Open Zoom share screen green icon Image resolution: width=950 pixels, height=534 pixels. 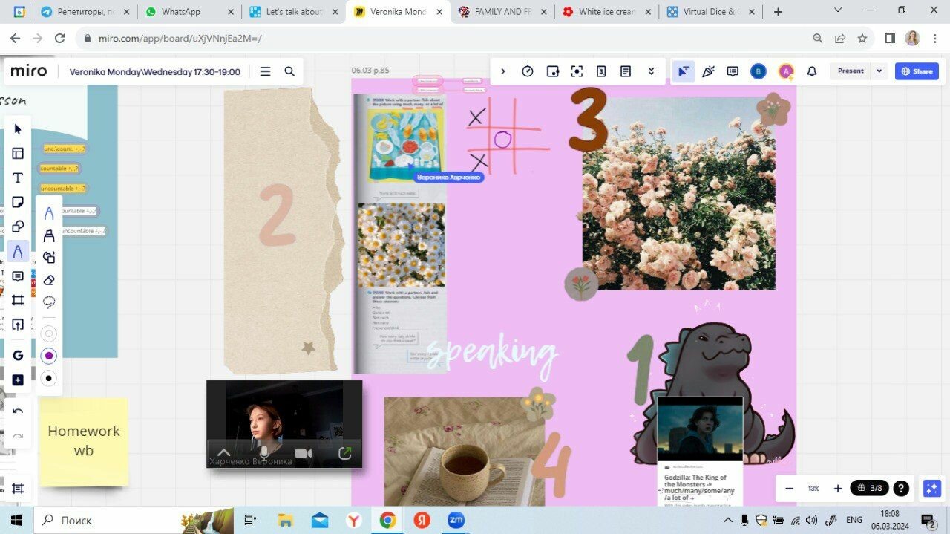point(345,453)
